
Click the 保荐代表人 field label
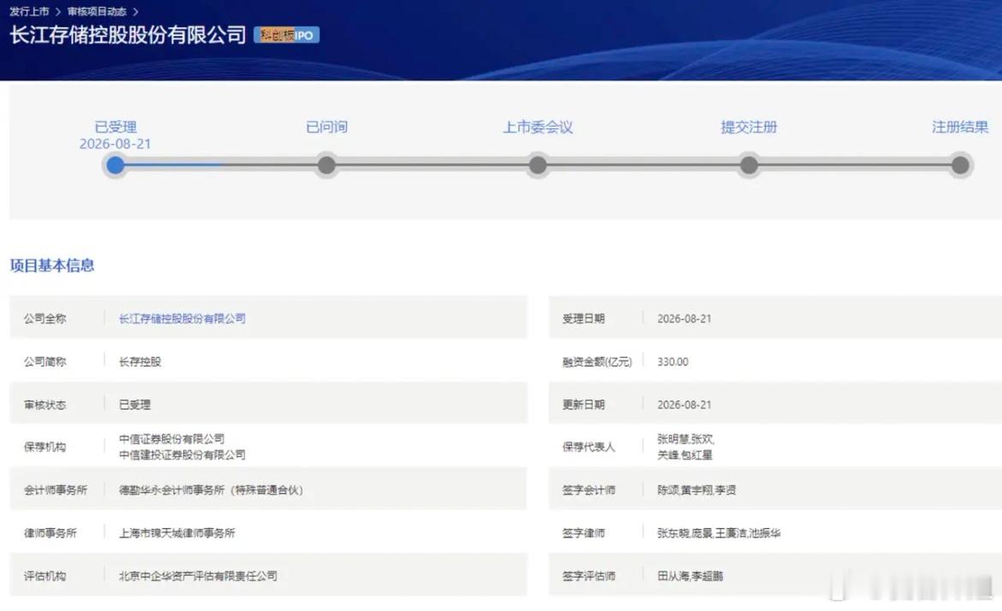pyautogui.click(x=588, y=447)
